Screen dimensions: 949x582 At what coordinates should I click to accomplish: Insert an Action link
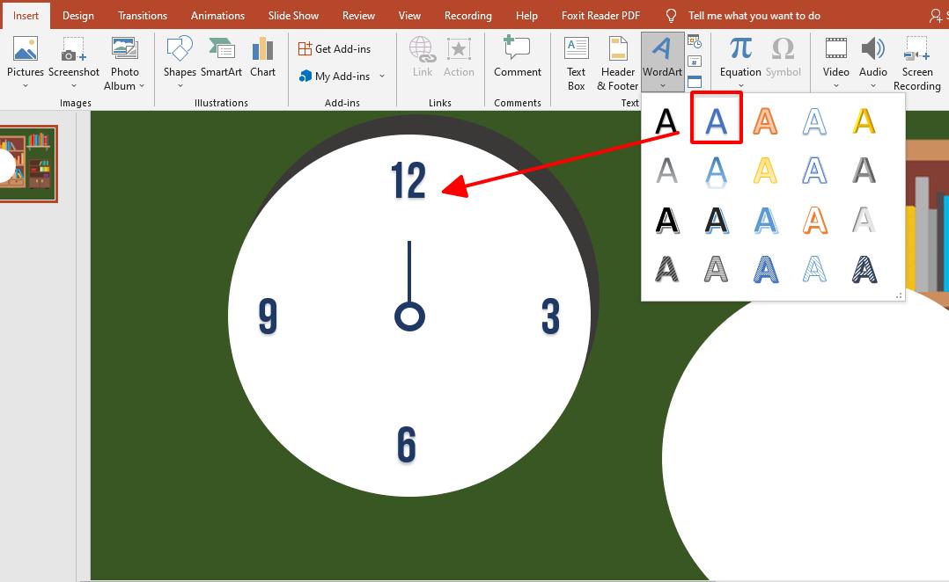click(x=459, y=53)
